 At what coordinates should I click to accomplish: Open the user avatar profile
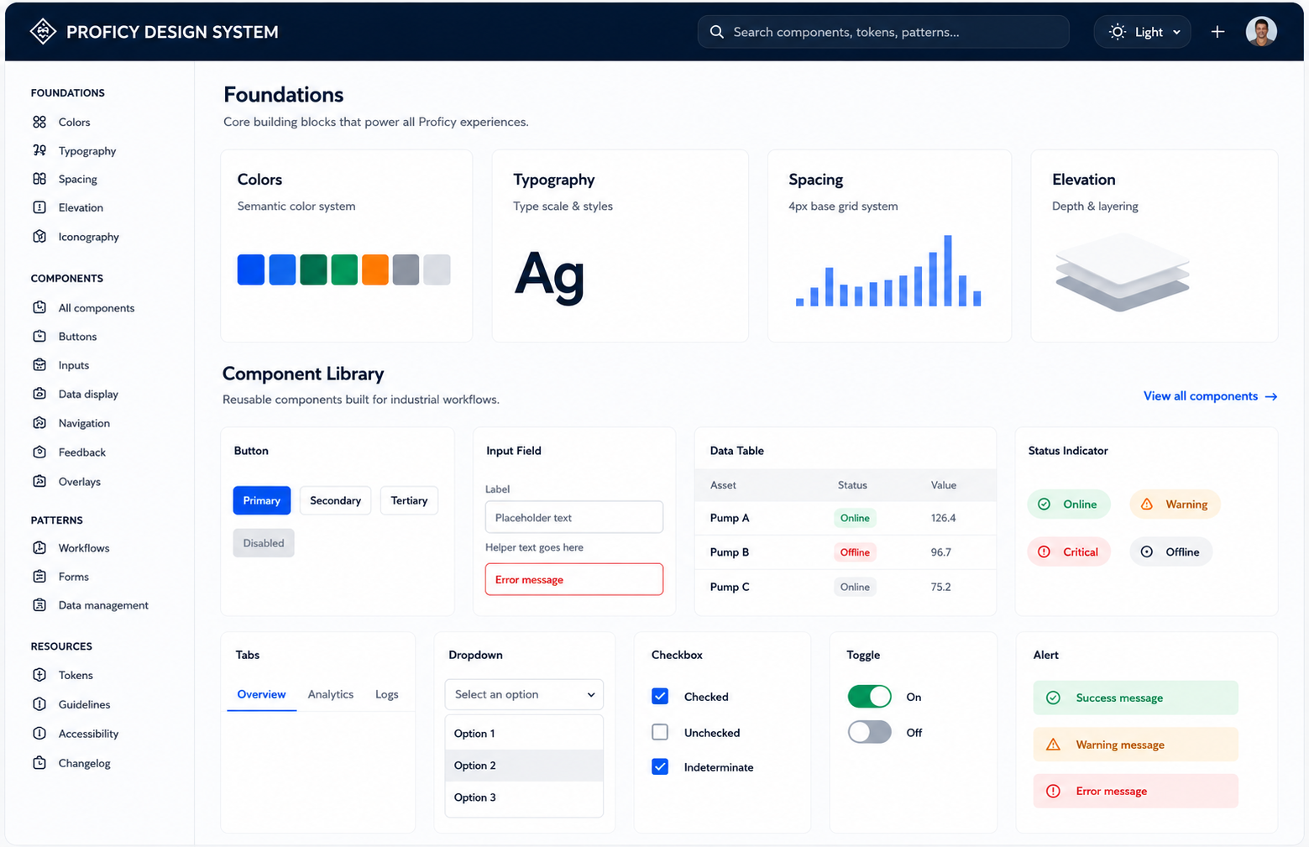pyautogui.click(x=1261, y=32)
